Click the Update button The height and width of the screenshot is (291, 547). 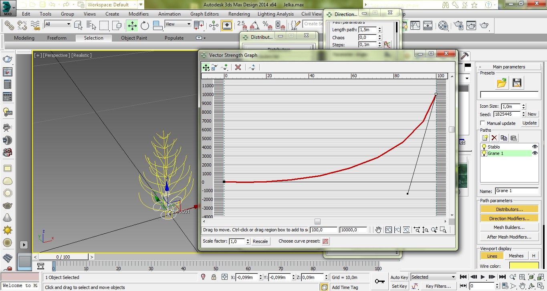(529, 123)
